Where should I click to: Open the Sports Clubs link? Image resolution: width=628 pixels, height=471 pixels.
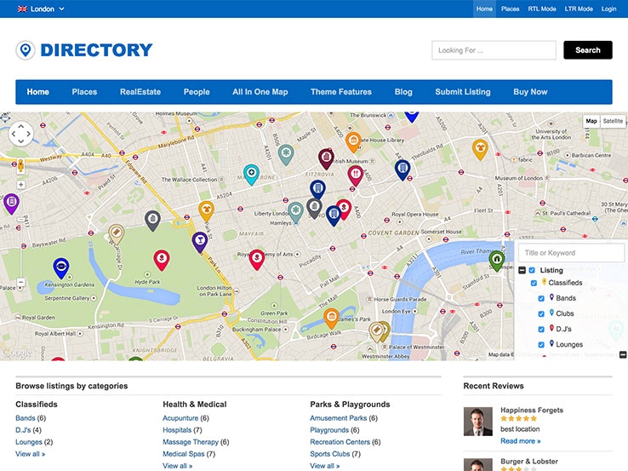(330, 454)
